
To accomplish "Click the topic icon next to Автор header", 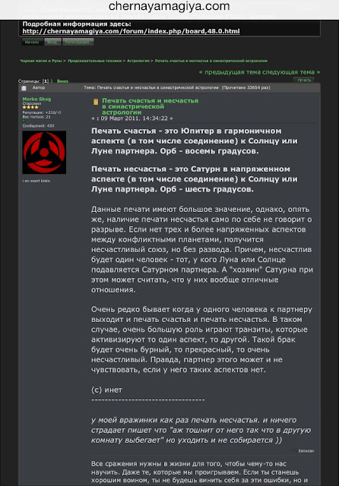I will (24, 88).
